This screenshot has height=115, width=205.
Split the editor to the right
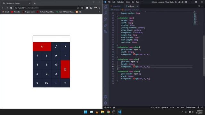click(x=199, y=6)
